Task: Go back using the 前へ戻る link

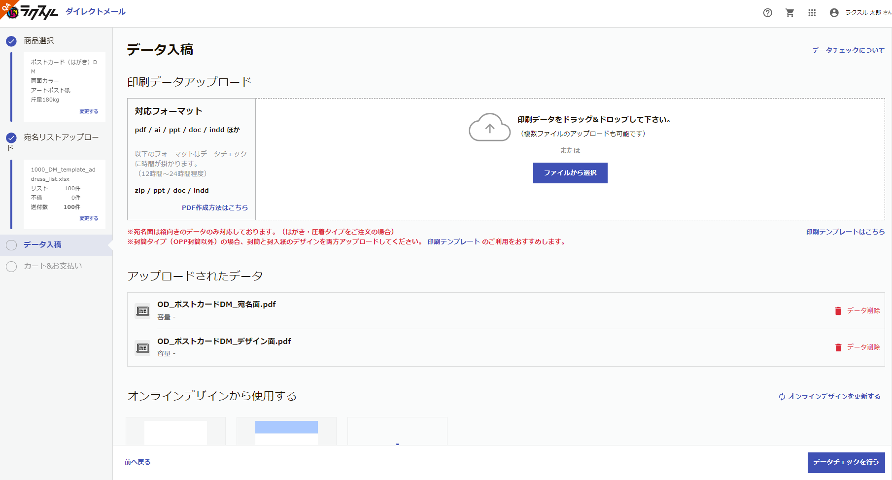Action: pyautogui.click(x=137, y=462)
